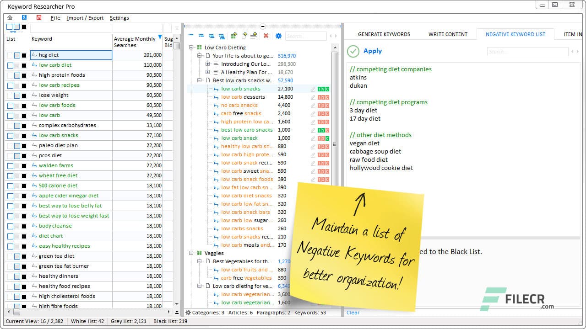Add a new paragraph with the lines-plus icon
Viewport: 586px width, 329px height.
coord(254,36)
